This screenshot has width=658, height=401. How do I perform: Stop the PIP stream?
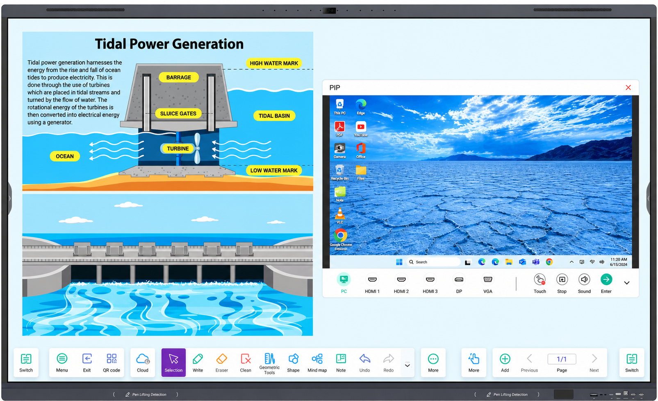tap(562, 284)
